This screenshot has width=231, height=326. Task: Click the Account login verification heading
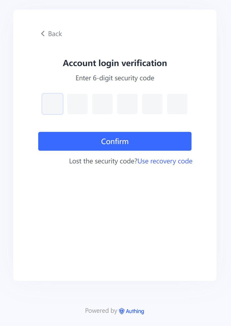(115, 63)
